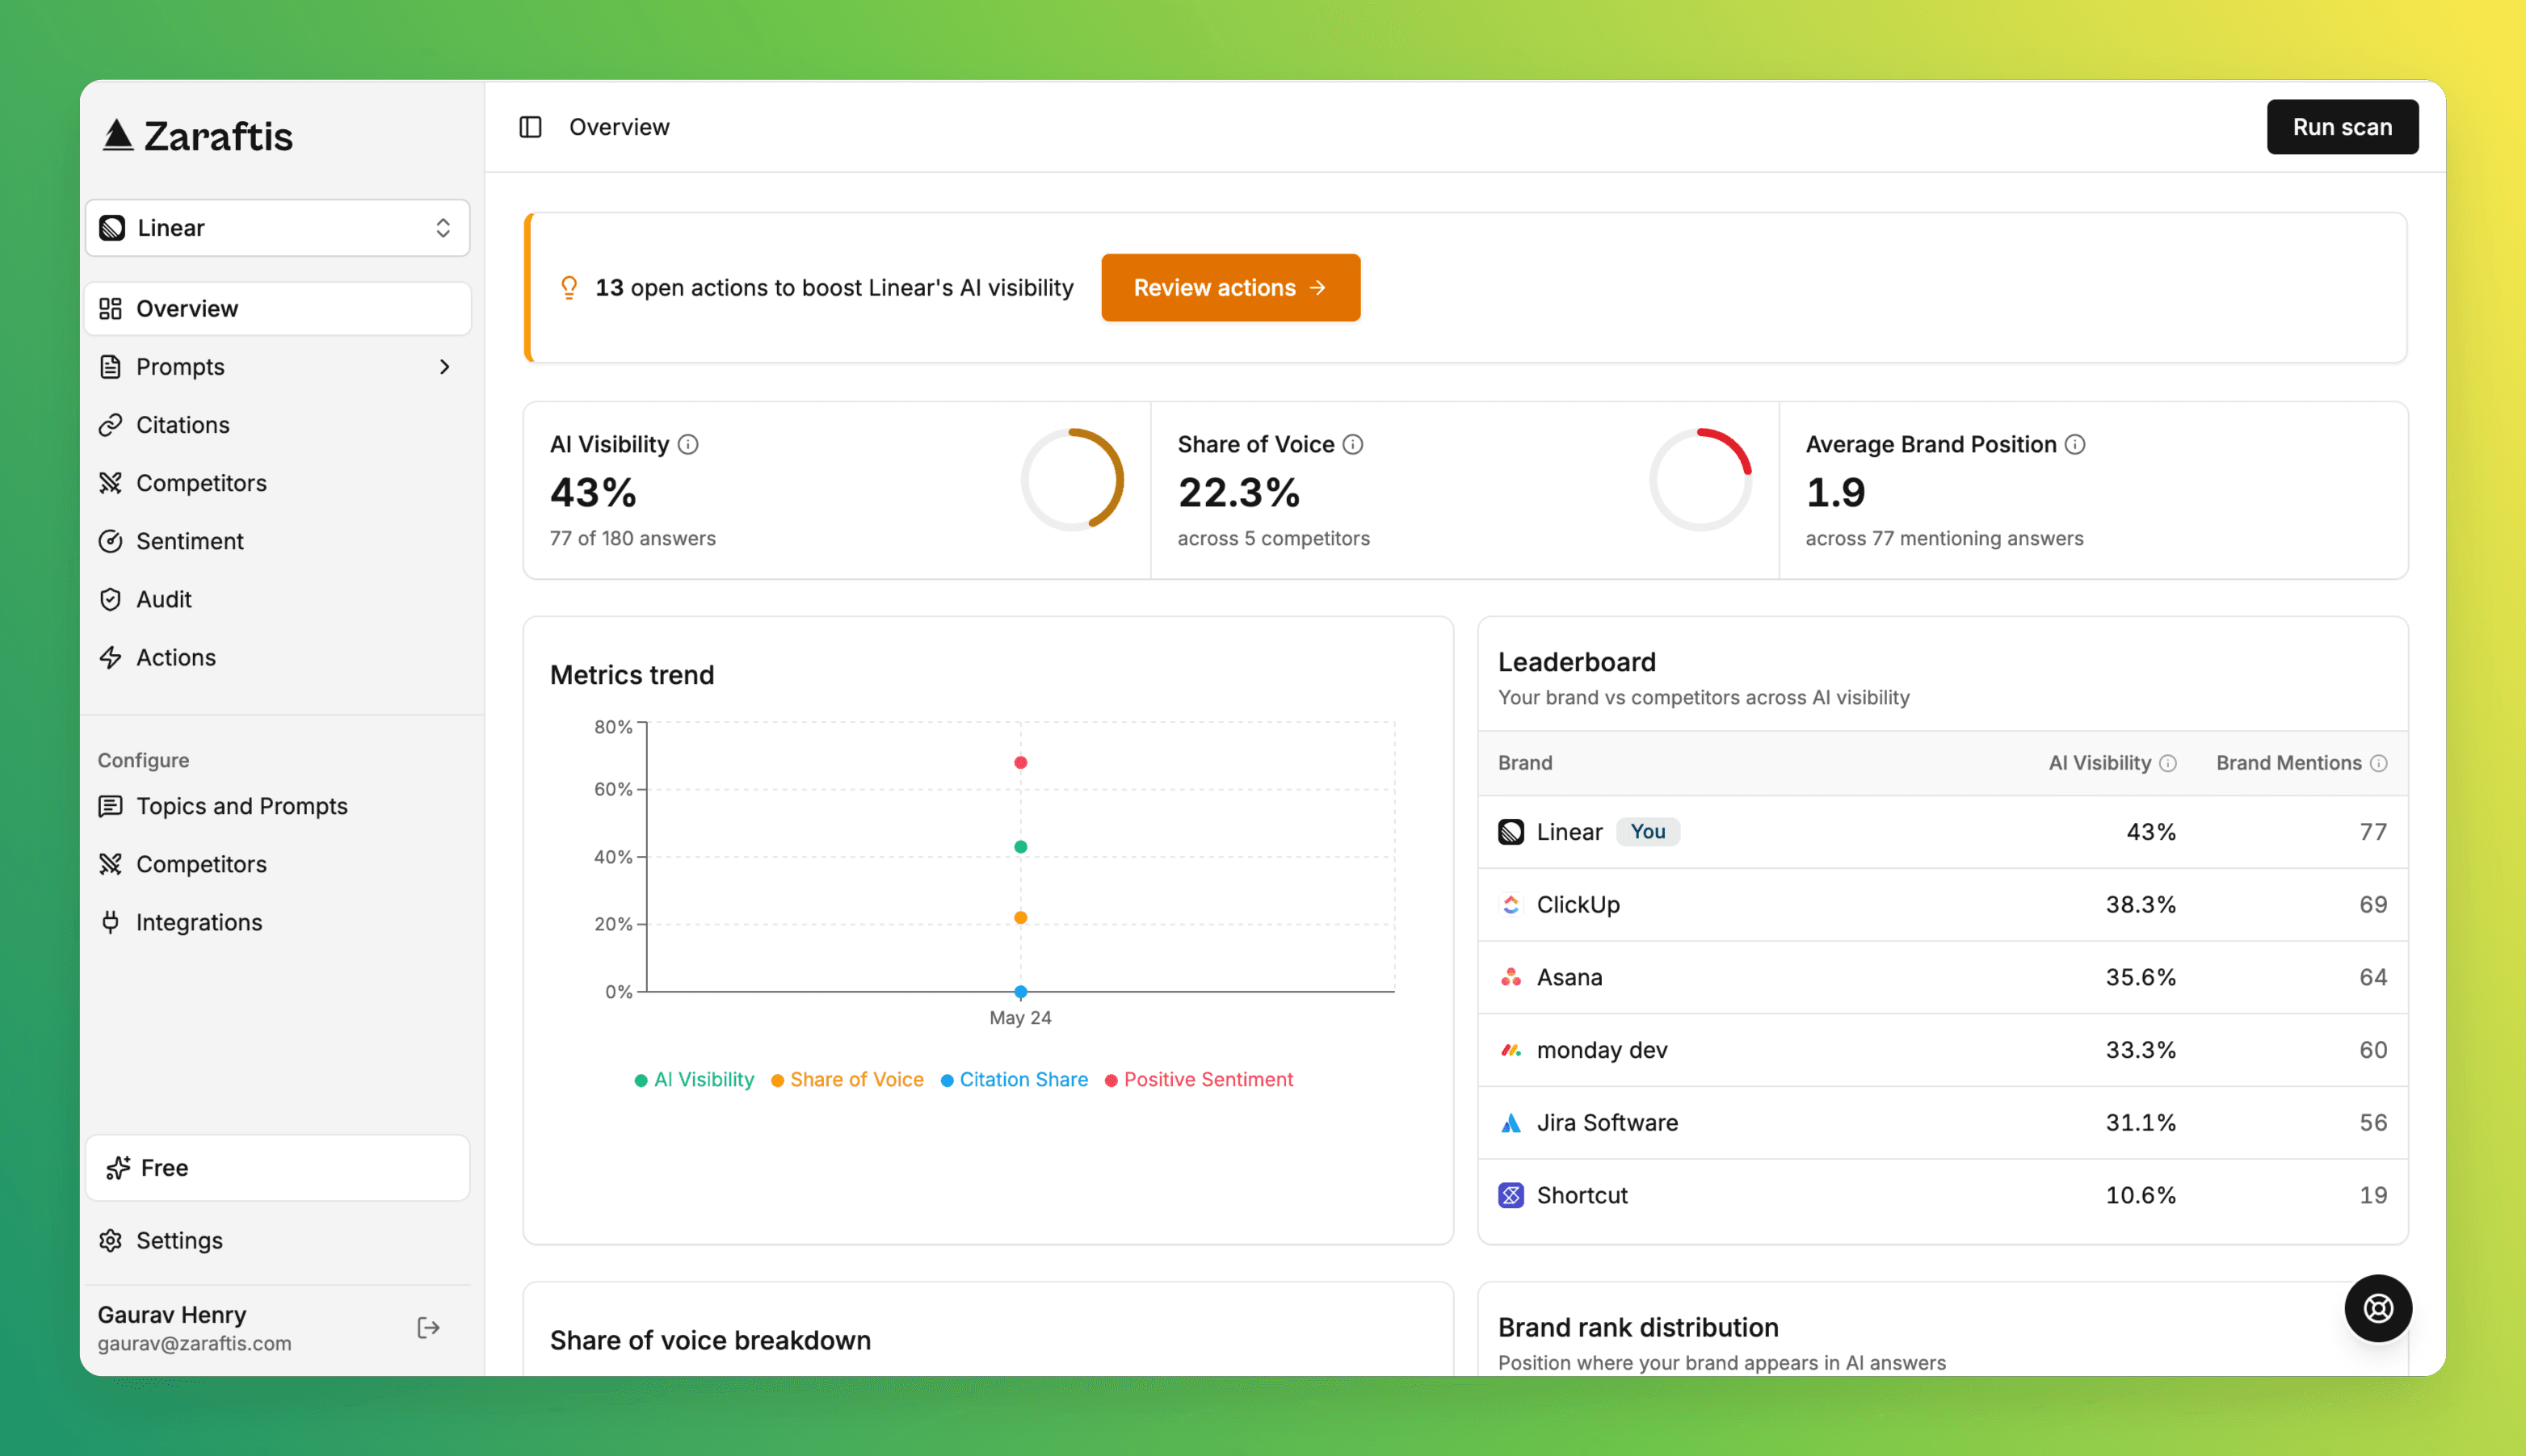Open the help support floating button
This screenshot has width=2526, height=1456.
2378,1308
